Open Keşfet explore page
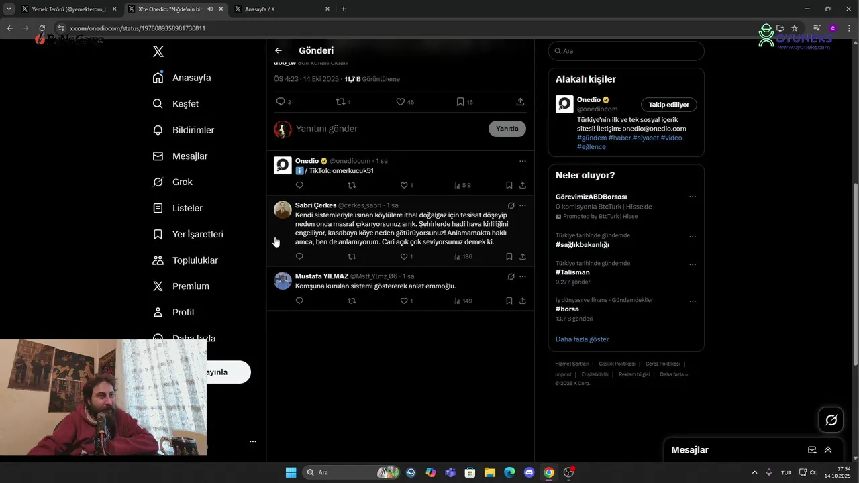 pyautogui.click(x=176, y=104)
